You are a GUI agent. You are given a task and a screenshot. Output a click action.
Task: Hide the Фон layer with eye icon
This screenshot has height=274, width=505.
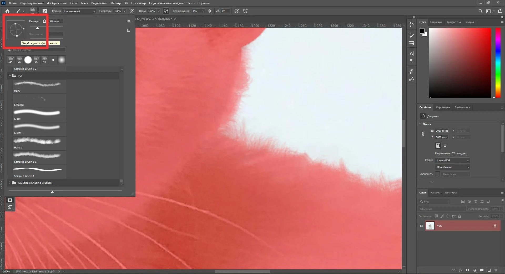pos(421,226)
